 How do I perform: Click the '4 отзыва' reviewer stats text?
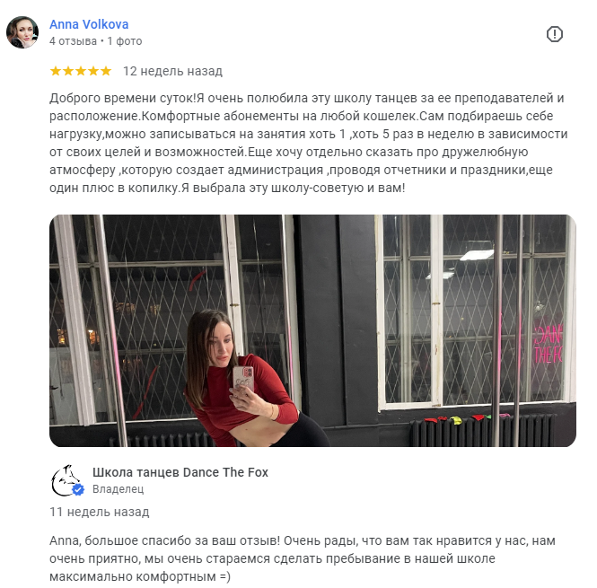73,41
